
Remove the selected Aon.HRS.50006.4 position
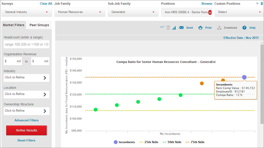(x=210, y=12)
